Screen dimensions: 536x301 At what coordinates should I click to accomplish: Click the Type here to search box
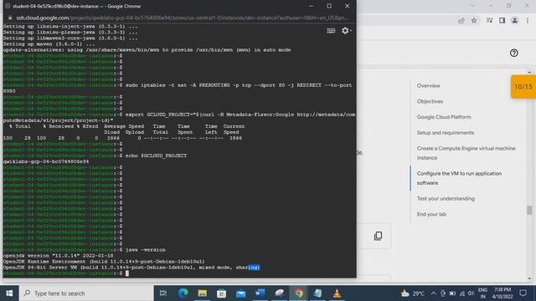[x=86, y=293]
